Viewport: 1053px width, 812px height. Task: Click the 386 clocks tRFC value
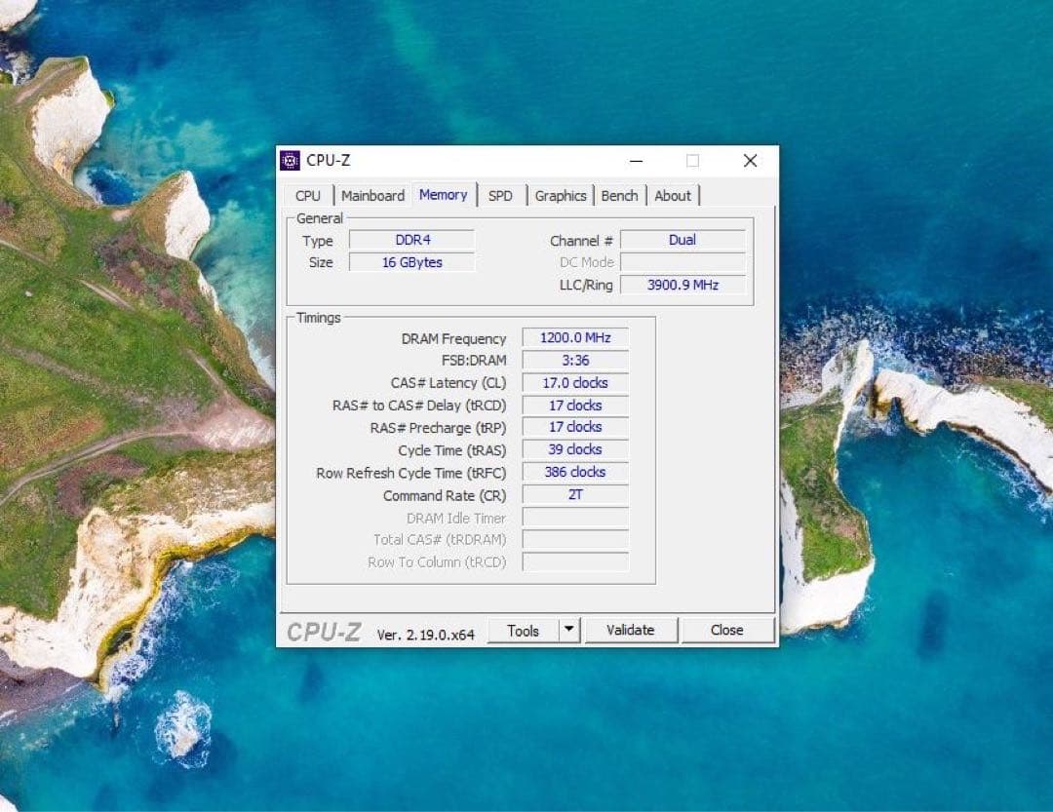point(575,472)
